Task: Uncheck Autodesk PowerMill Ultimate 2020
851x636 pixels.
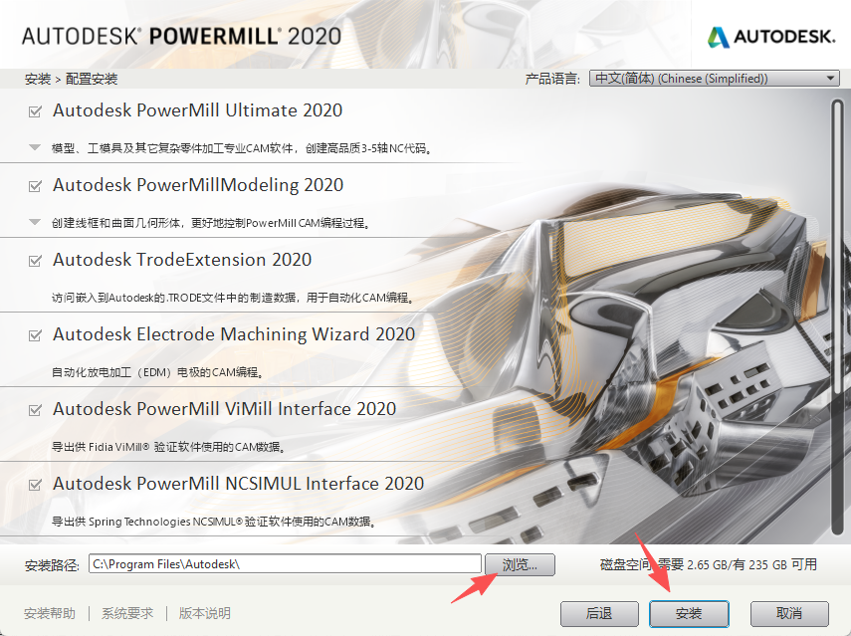Action: coord(32,110)
